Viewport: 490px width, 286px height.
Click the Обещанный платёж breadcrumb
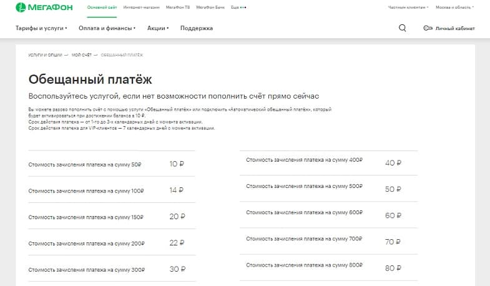pyautogui.click(x=122, y=55)
